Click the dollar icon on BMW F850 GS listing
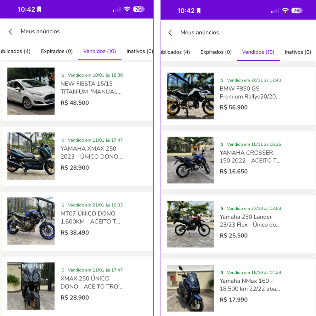 pos(222,80)
